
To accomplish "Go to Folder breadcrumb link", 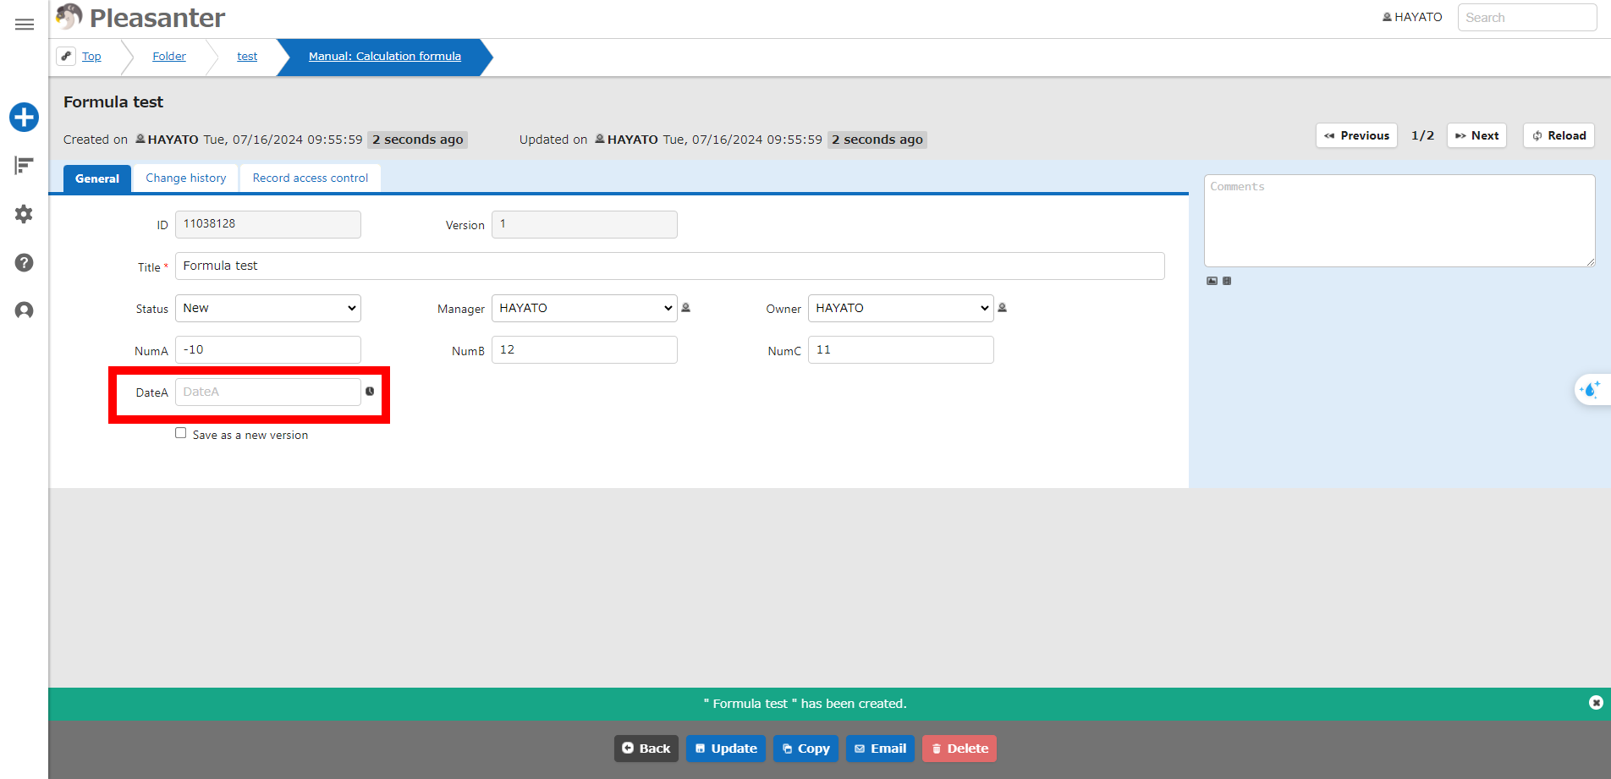I will pyautogui.click(x=169, y=56).
